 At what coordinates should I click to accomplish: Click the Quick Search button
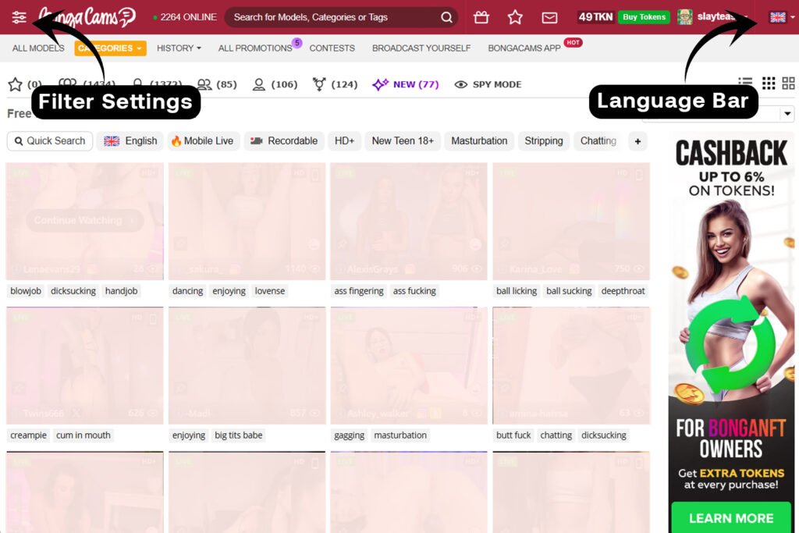pos(50,141)
